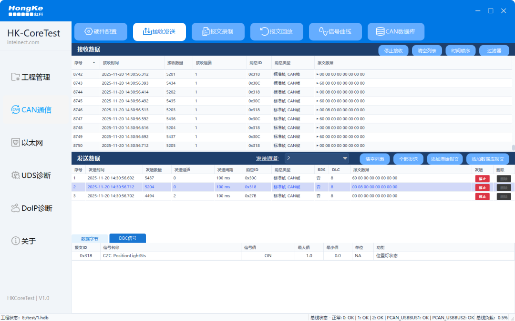Click the CAN通信 icon in sidebar
This screenshot has width=515, height=321.
(x=15, y=110)
